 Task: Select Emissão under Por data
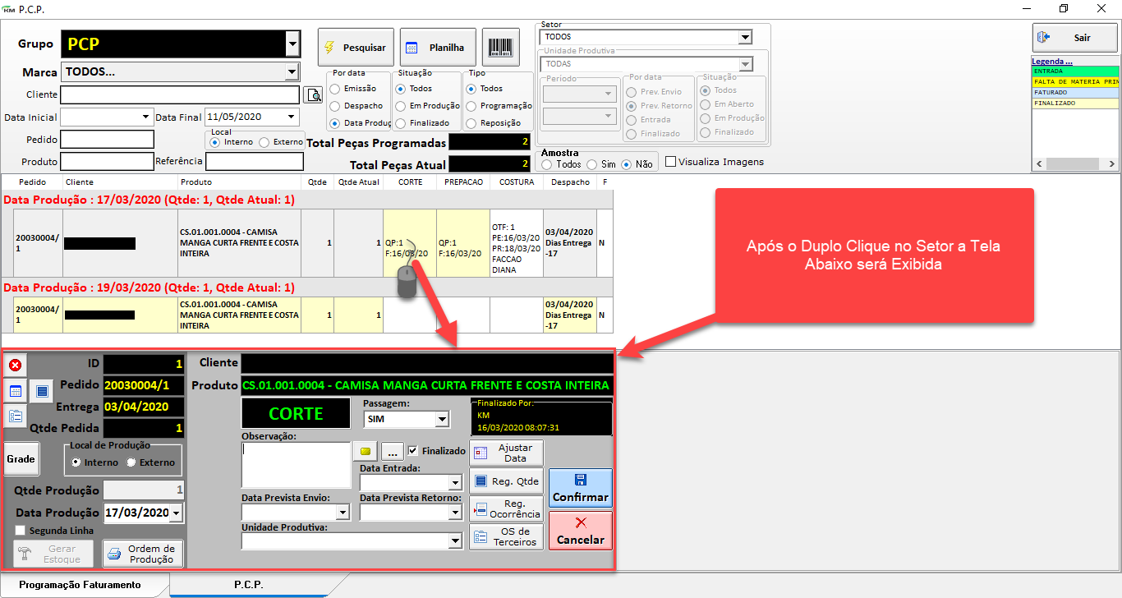click(x=334, y=89)
